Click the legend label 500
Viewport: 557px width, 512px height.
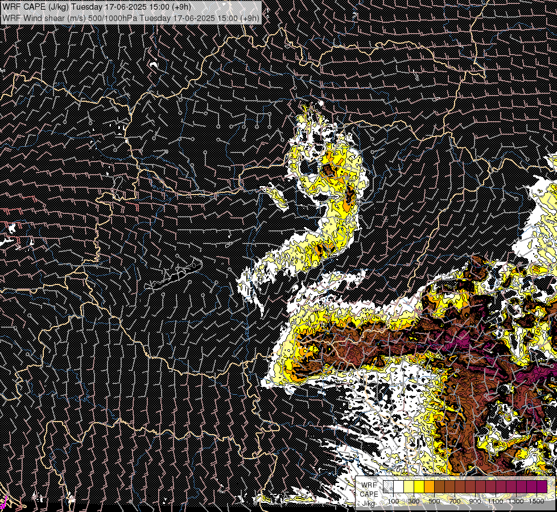(434, 501)
